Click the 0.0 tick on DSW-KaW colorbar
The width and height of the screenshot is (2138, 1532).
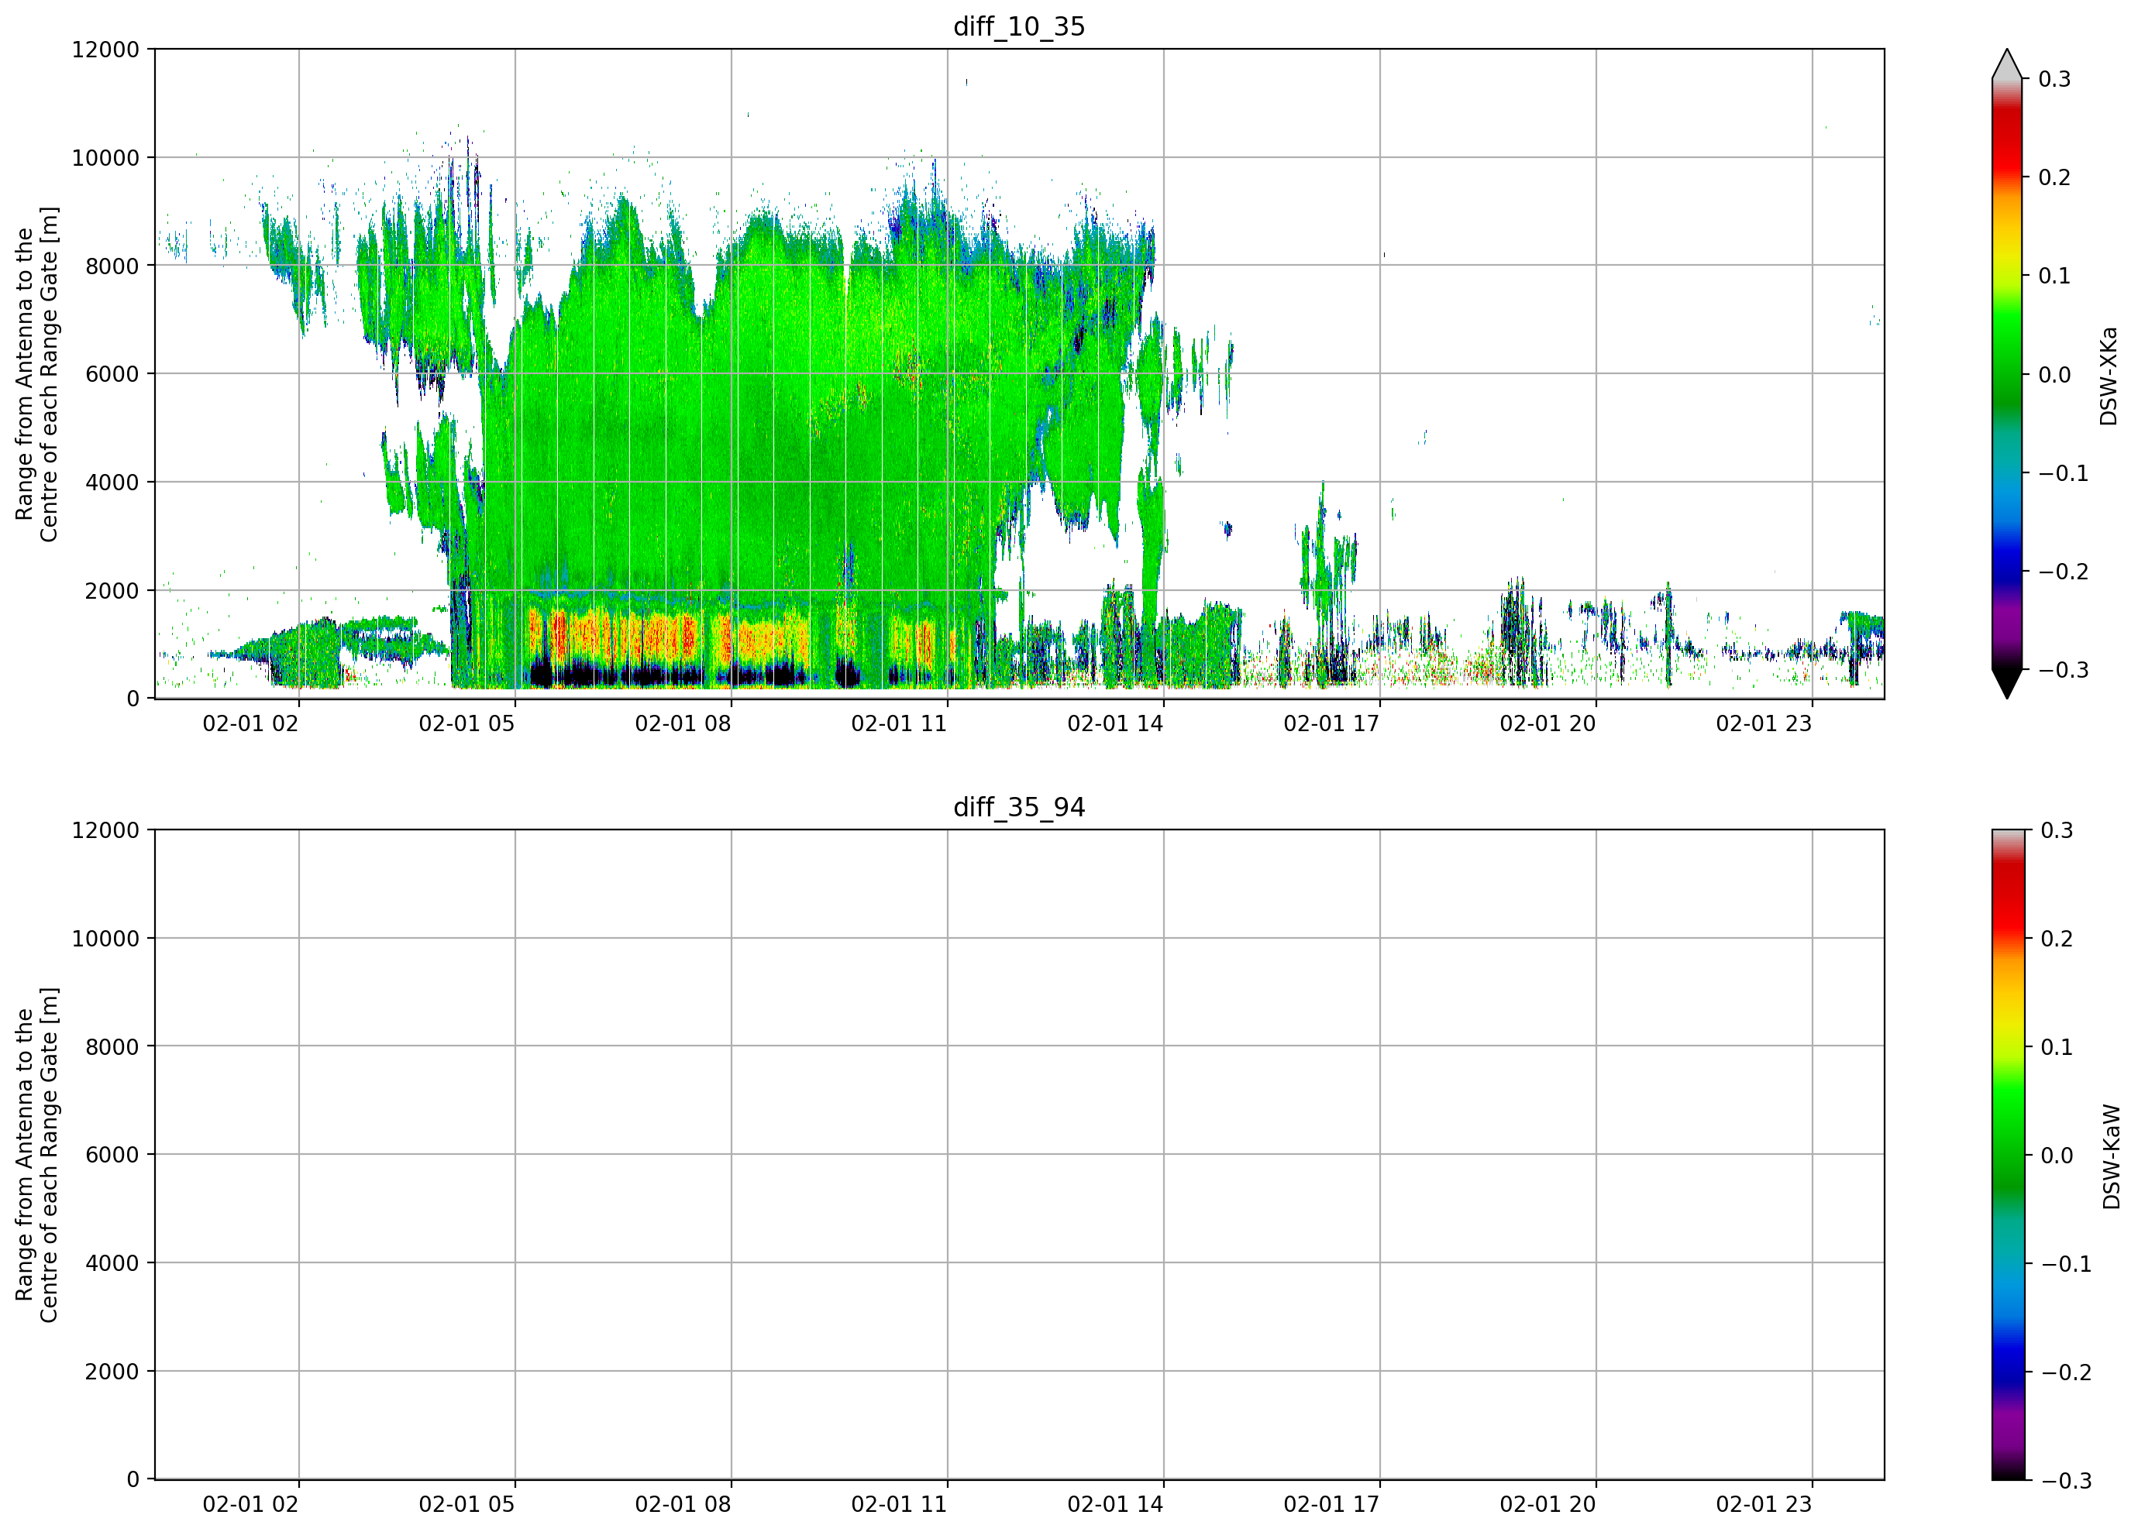2057,1156
